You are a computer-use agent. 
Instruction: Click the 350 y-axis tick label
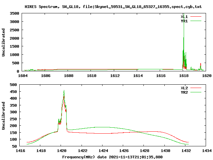tap(13, 105)
